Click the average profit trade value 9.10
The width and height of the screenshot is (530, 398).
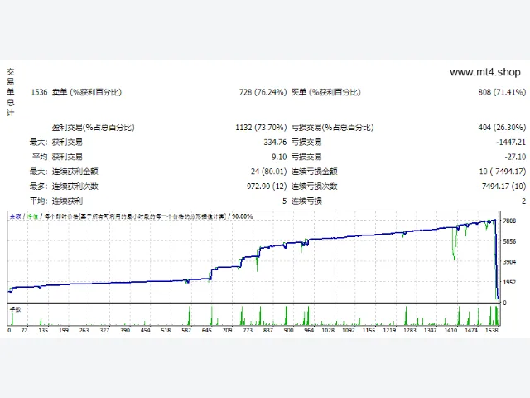tap(279, 157)
